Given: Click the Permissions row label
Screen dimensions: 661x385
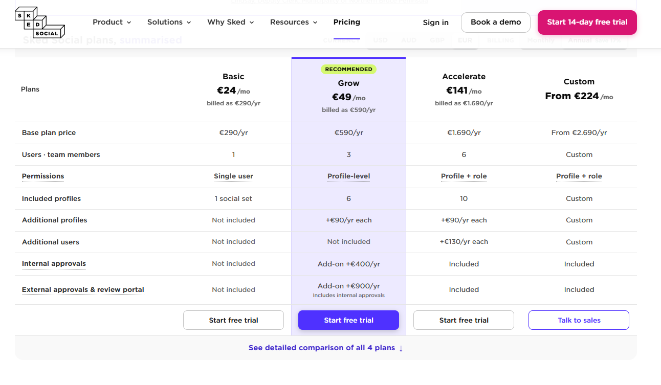Looking at the screenshot, I should click(43, 176).
